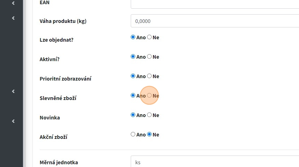Screen dimensions: 299x167
Task: Set Aktivní to Ne
Action: [x=149, y=57]
